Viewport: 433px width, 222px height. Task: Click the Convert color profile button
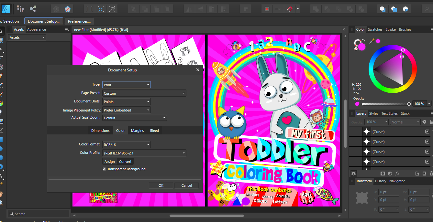(x=125, y=161)
